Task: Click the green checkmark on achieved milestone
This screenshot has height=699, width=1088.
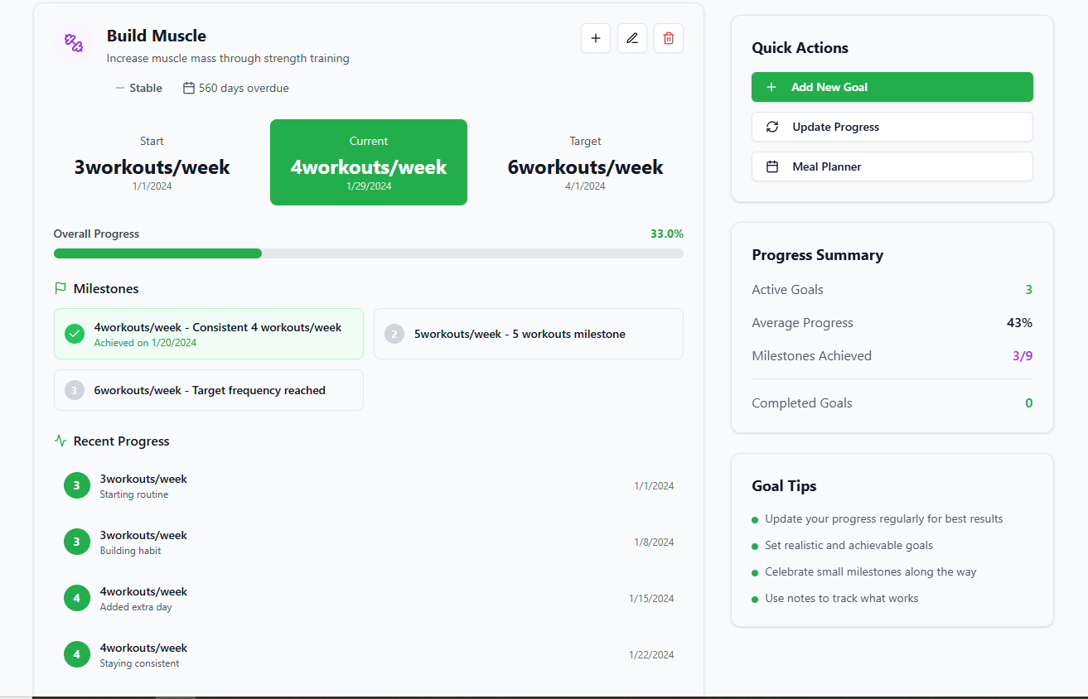Action: (x=75, y=334)
